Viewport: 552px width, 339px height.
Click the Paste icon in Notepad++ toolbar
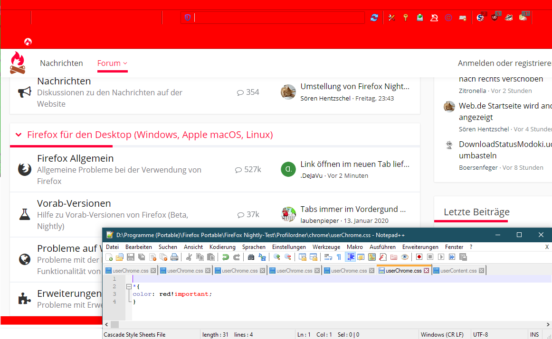point(210,257)
